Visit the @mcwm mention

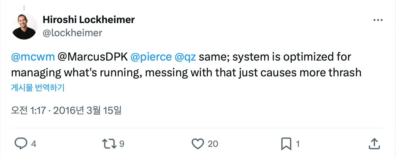[x=33, y=57]
